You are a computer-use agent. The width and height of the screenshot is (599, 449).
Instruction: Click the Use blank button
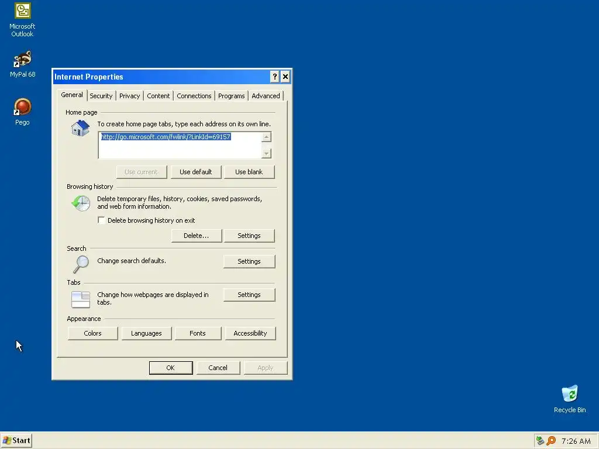coord(249,172)
